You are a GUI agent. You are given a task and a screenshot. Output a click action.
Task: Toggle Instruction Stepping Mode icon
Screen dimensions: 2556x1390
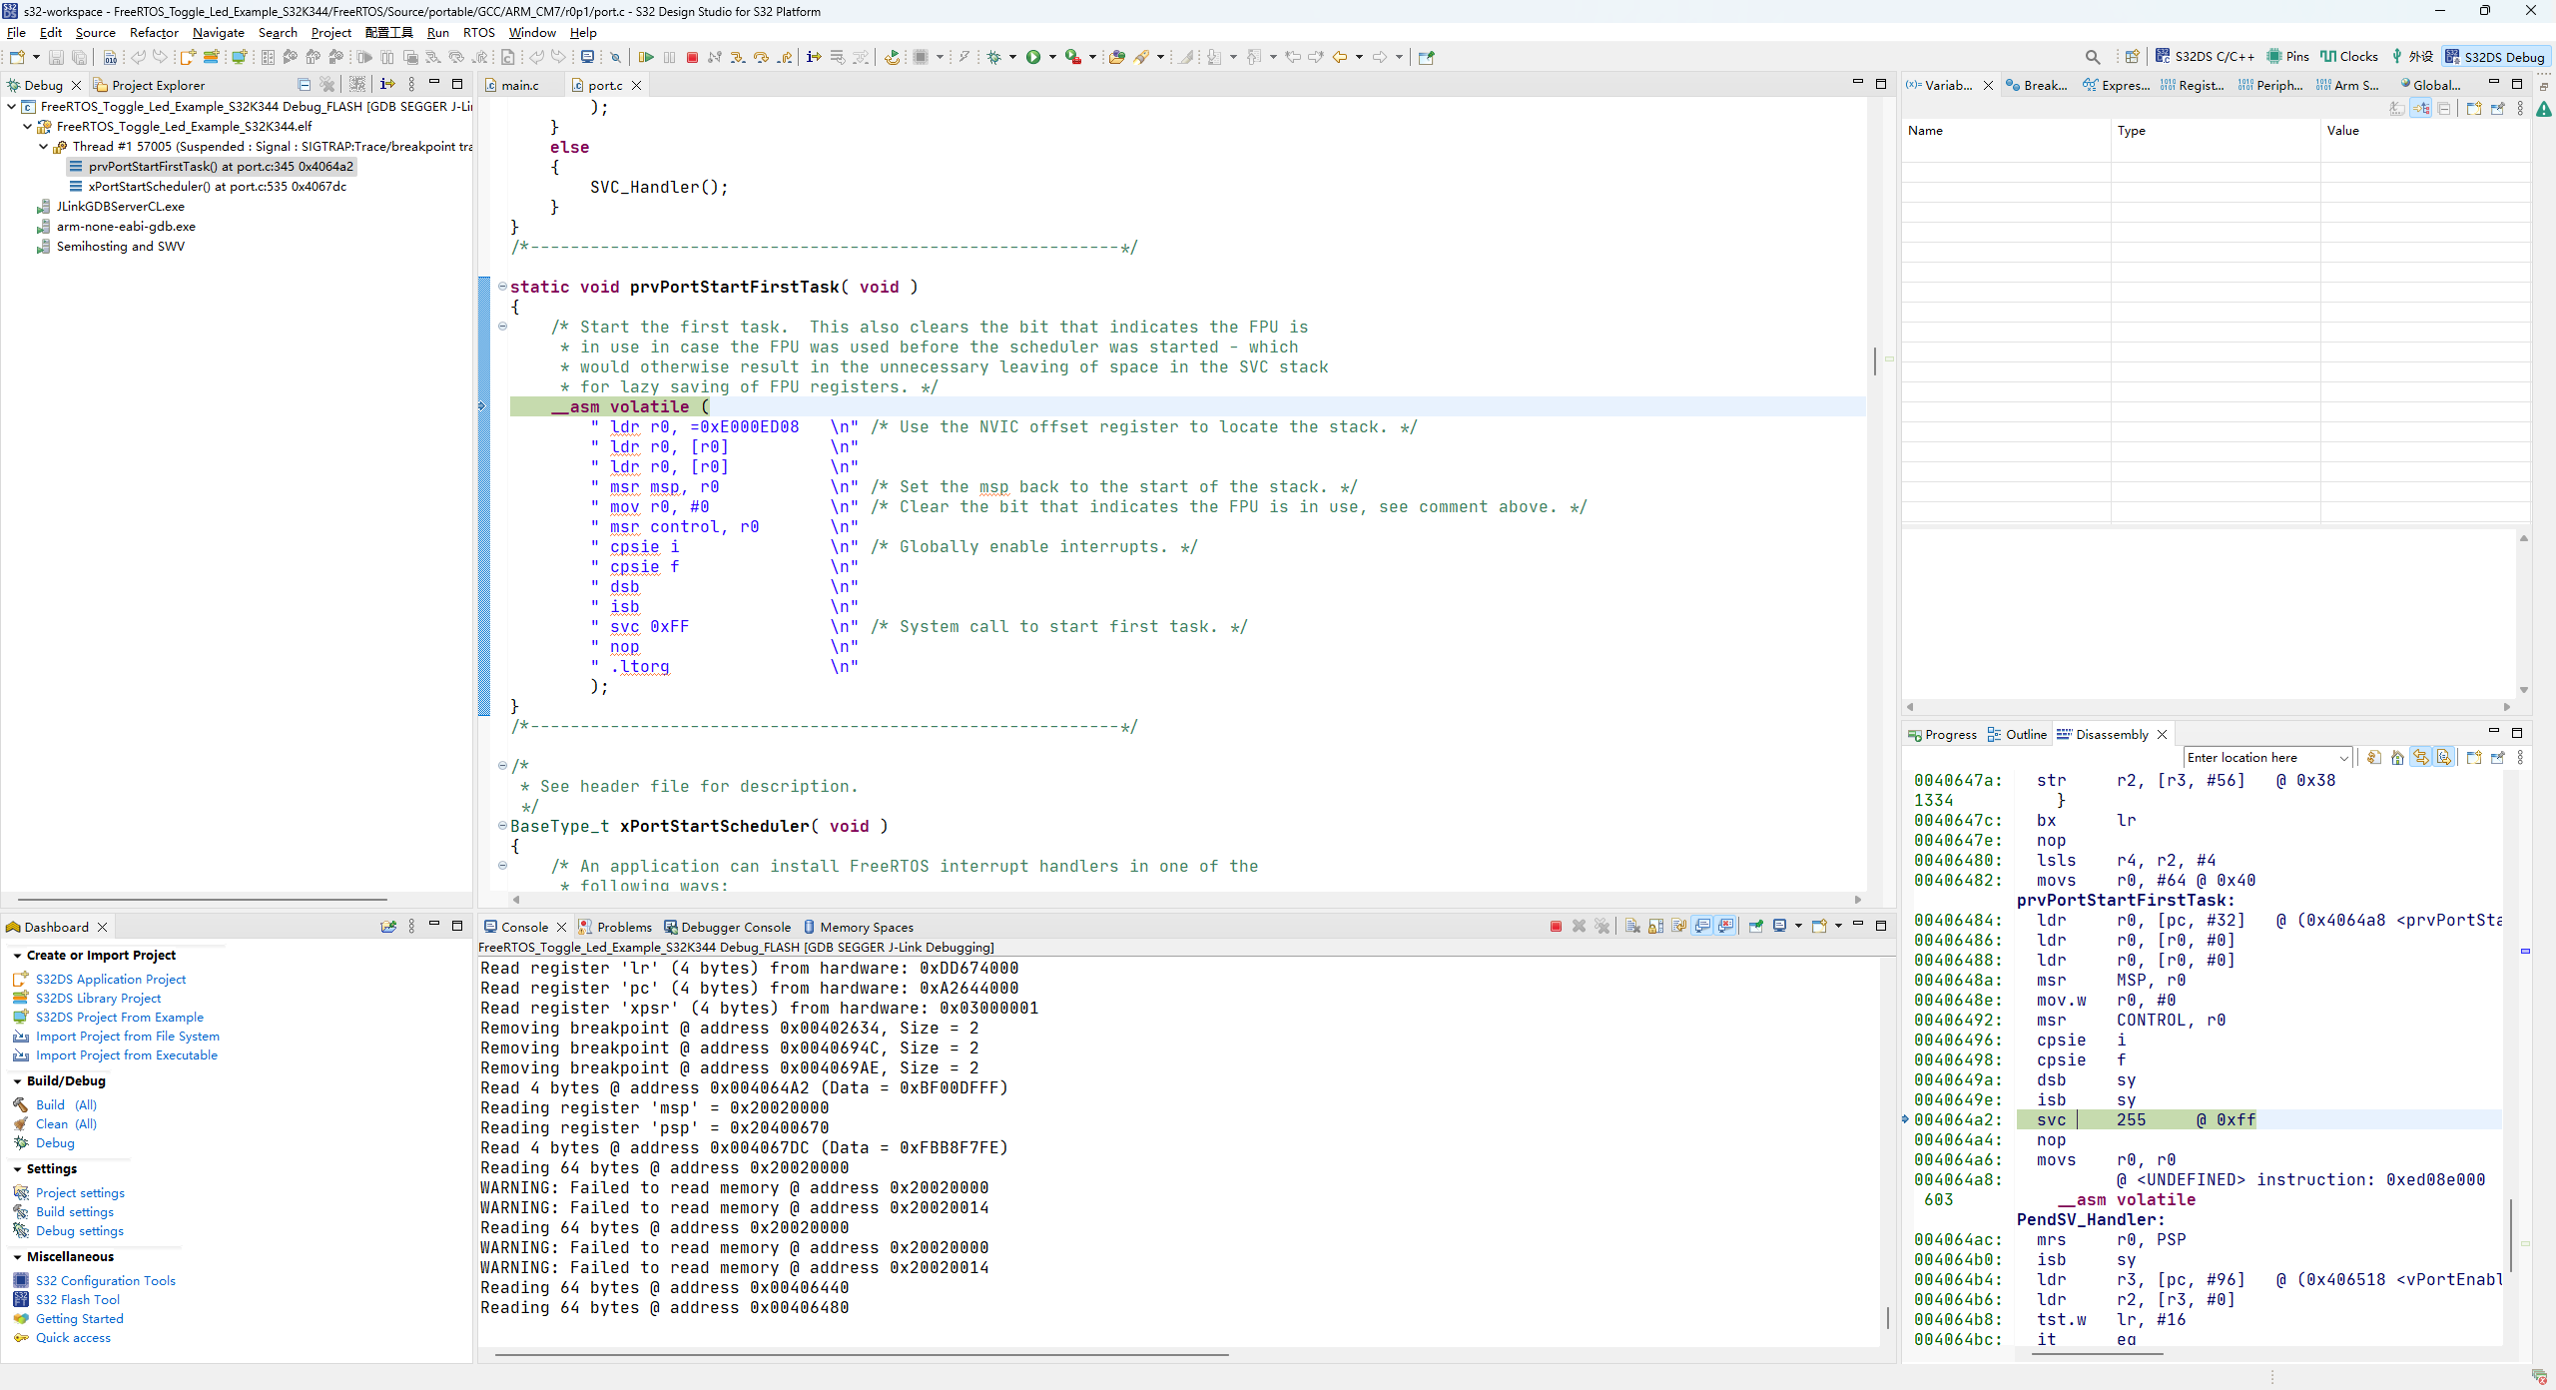813,57
